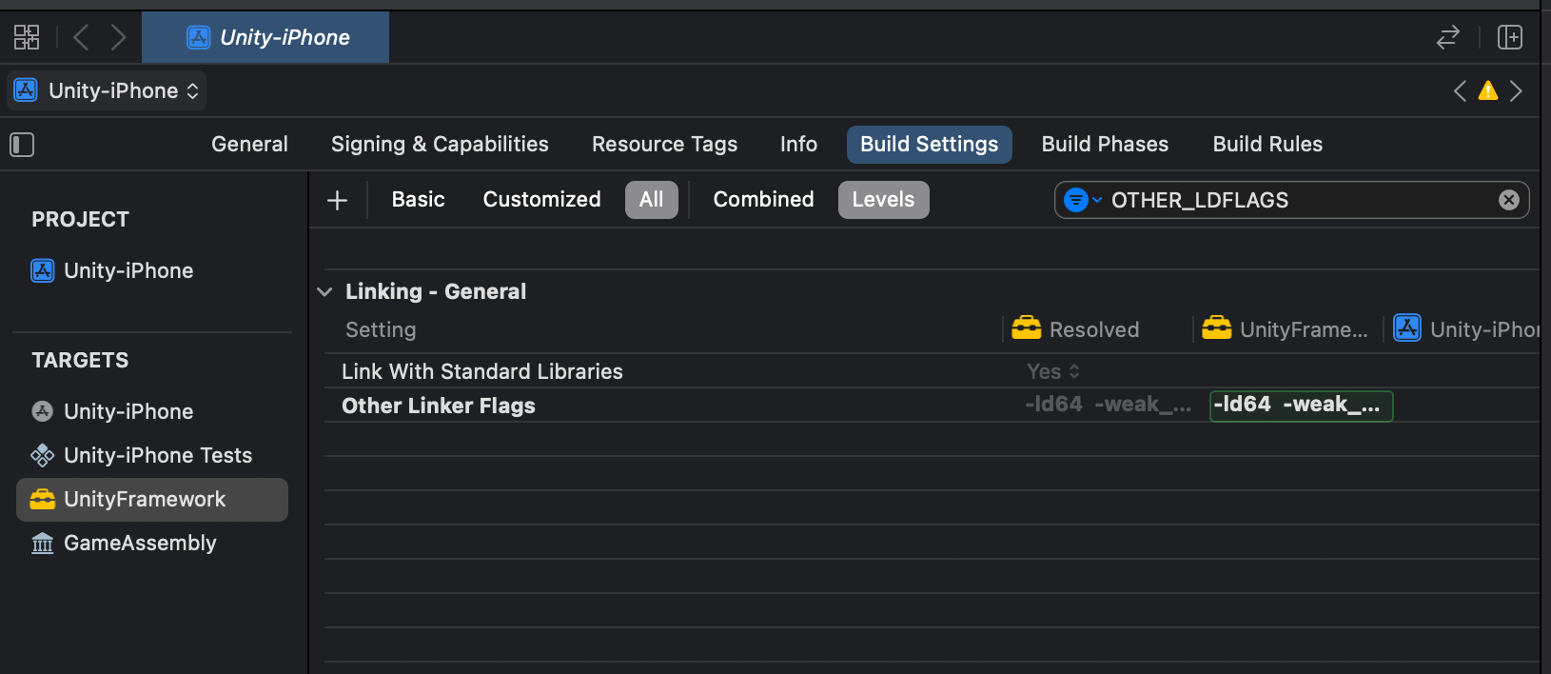Open the related items grid menu
Viewport: 1551px width, 674px height.
click(x=27, y=37)
